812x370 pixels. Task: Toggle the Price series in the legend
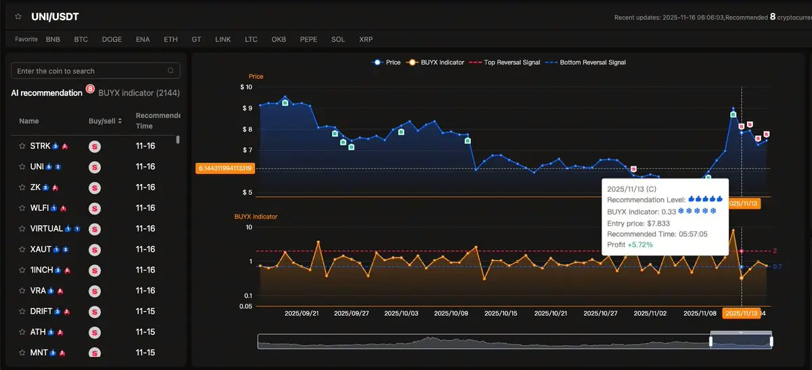point(386,62)
